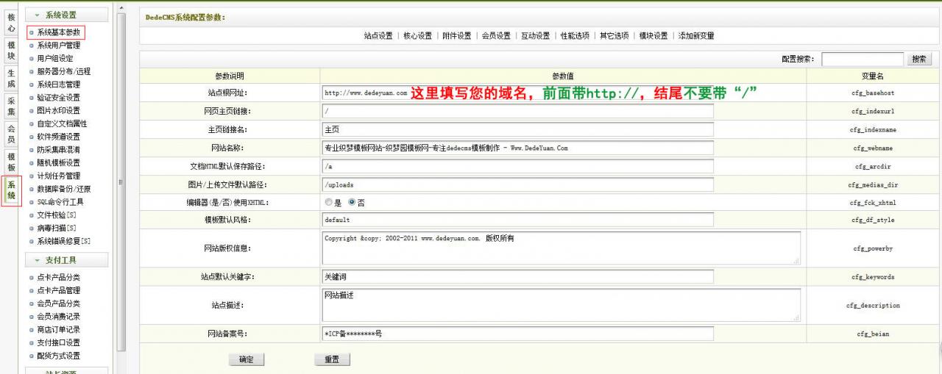Open the 核心 vertical tab
This screenshot has width=942, height=374.
point(10,22)
